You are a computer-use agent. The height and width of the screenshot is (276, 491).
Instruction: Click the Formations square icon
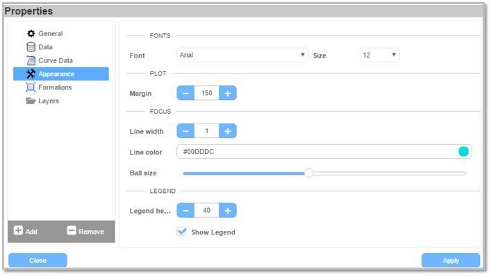[x=31, y=87]
